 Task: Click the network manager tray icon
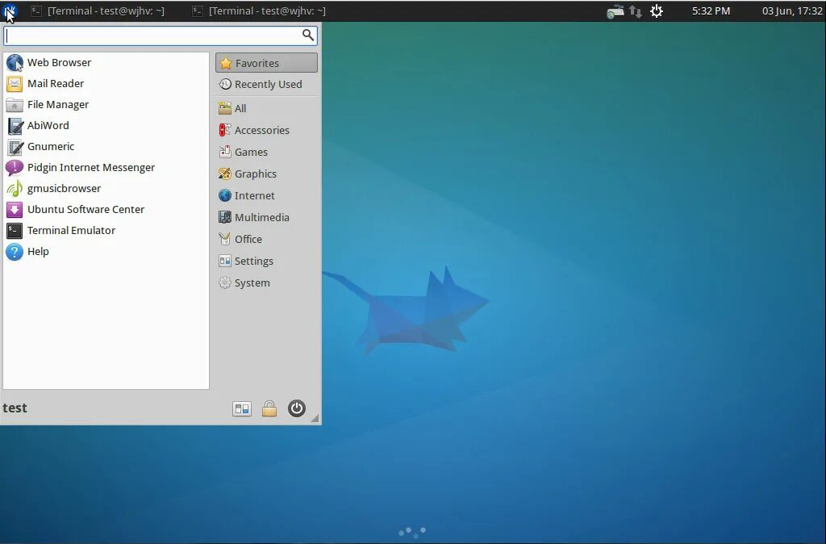click(x=615, y=11)
